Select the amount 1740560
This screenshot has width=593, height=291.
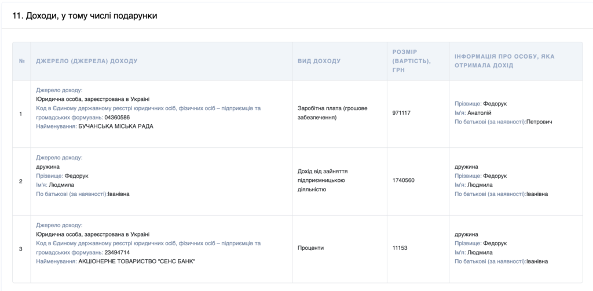pyautogui.click(x=403, y=180)
